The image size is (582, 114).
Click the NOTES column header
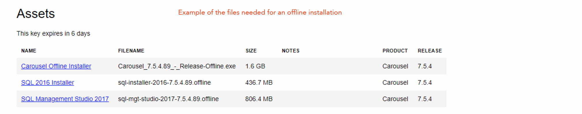point(290,51)
